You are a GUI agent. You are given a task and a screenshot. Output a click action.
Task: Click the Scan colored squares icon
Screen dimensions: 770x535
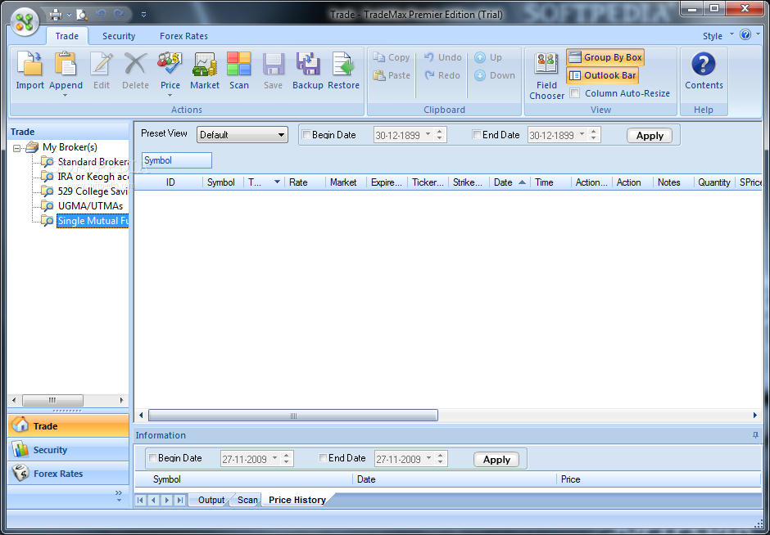[x=239, y=64]
